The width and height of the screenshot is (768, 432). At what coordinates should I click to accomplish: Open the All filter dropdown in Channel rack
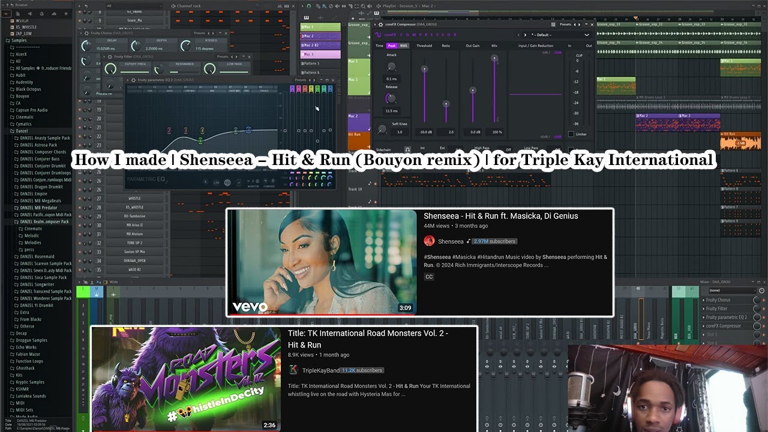pyautogui.click(x=135, y=6)
